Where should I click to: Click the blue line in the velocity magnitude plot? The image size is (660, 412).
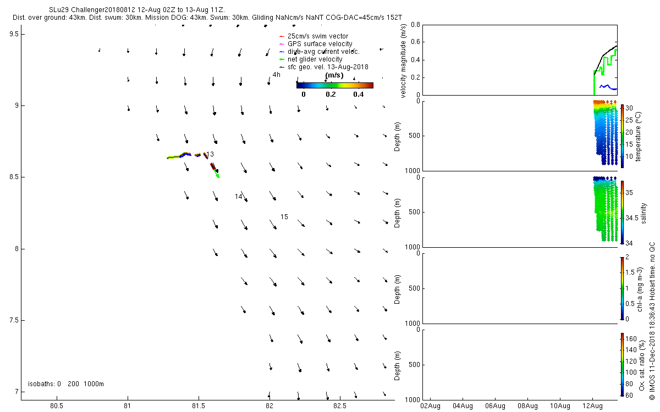coord(608,87)
